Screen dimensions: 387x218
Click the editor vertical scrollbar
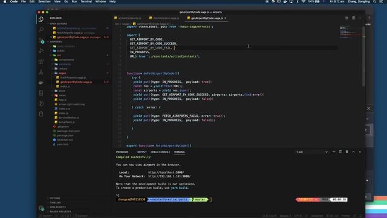(363, 57)
